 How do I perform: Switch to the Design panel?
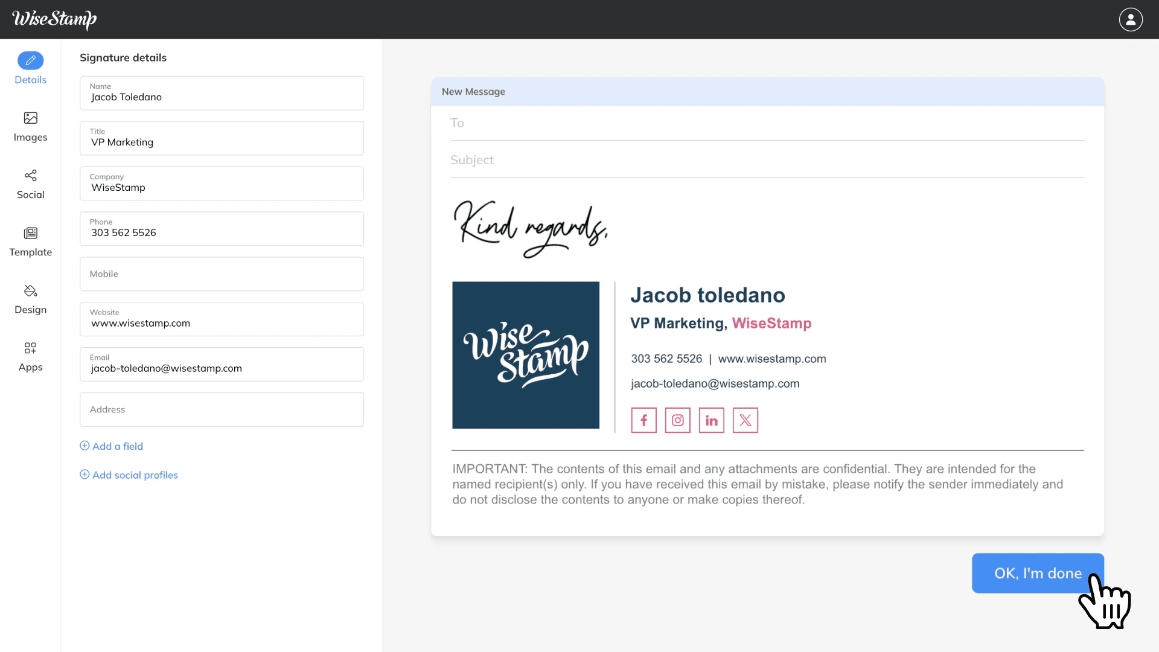[x=30, y=298]
